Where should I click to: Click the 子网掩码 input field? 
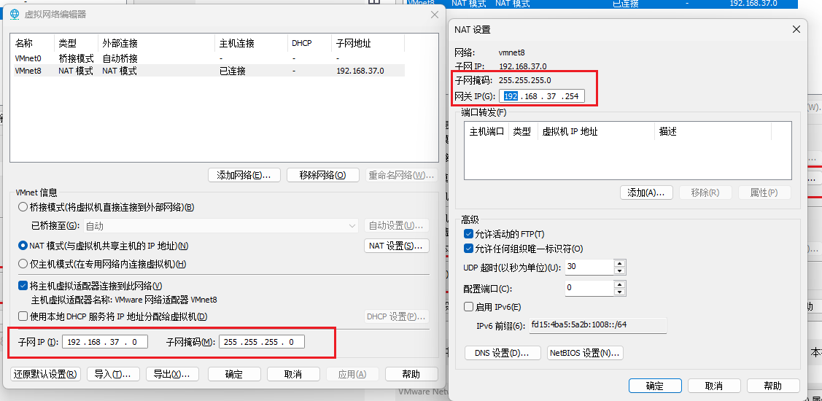[x=262, y=342]
